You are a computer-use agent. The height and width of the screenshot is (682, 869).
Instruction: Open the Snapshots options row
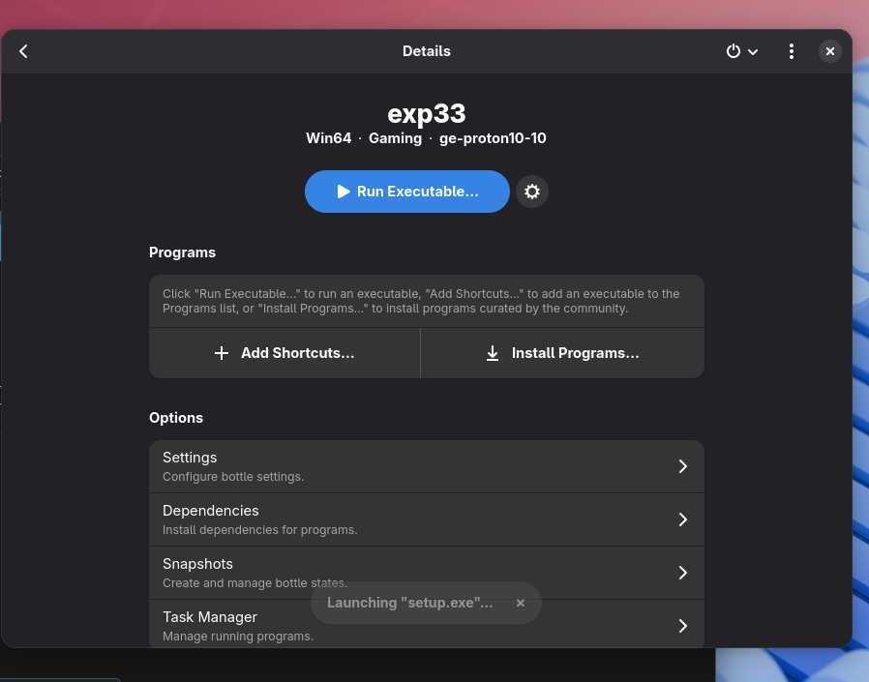point(427,573)
